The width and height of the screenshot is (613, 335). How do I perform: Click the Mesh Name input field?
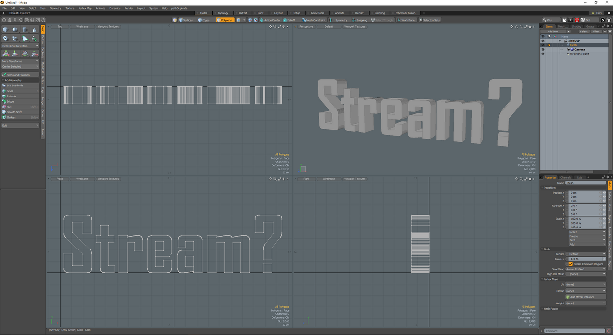585,183
